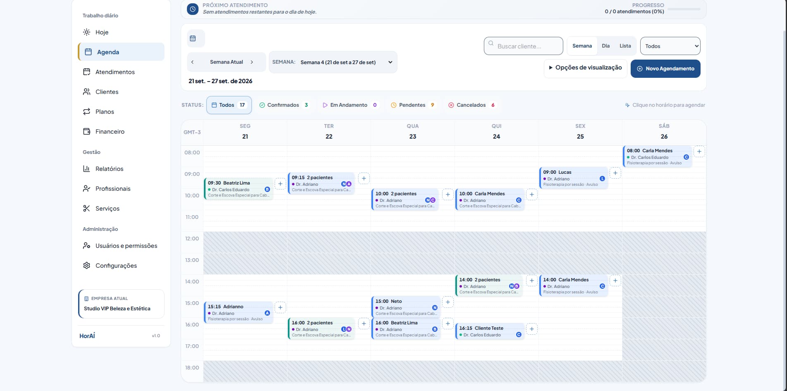This screenshot has height=391, width=787.
Task: Go to previous week arrow
Action: point(192,62)
